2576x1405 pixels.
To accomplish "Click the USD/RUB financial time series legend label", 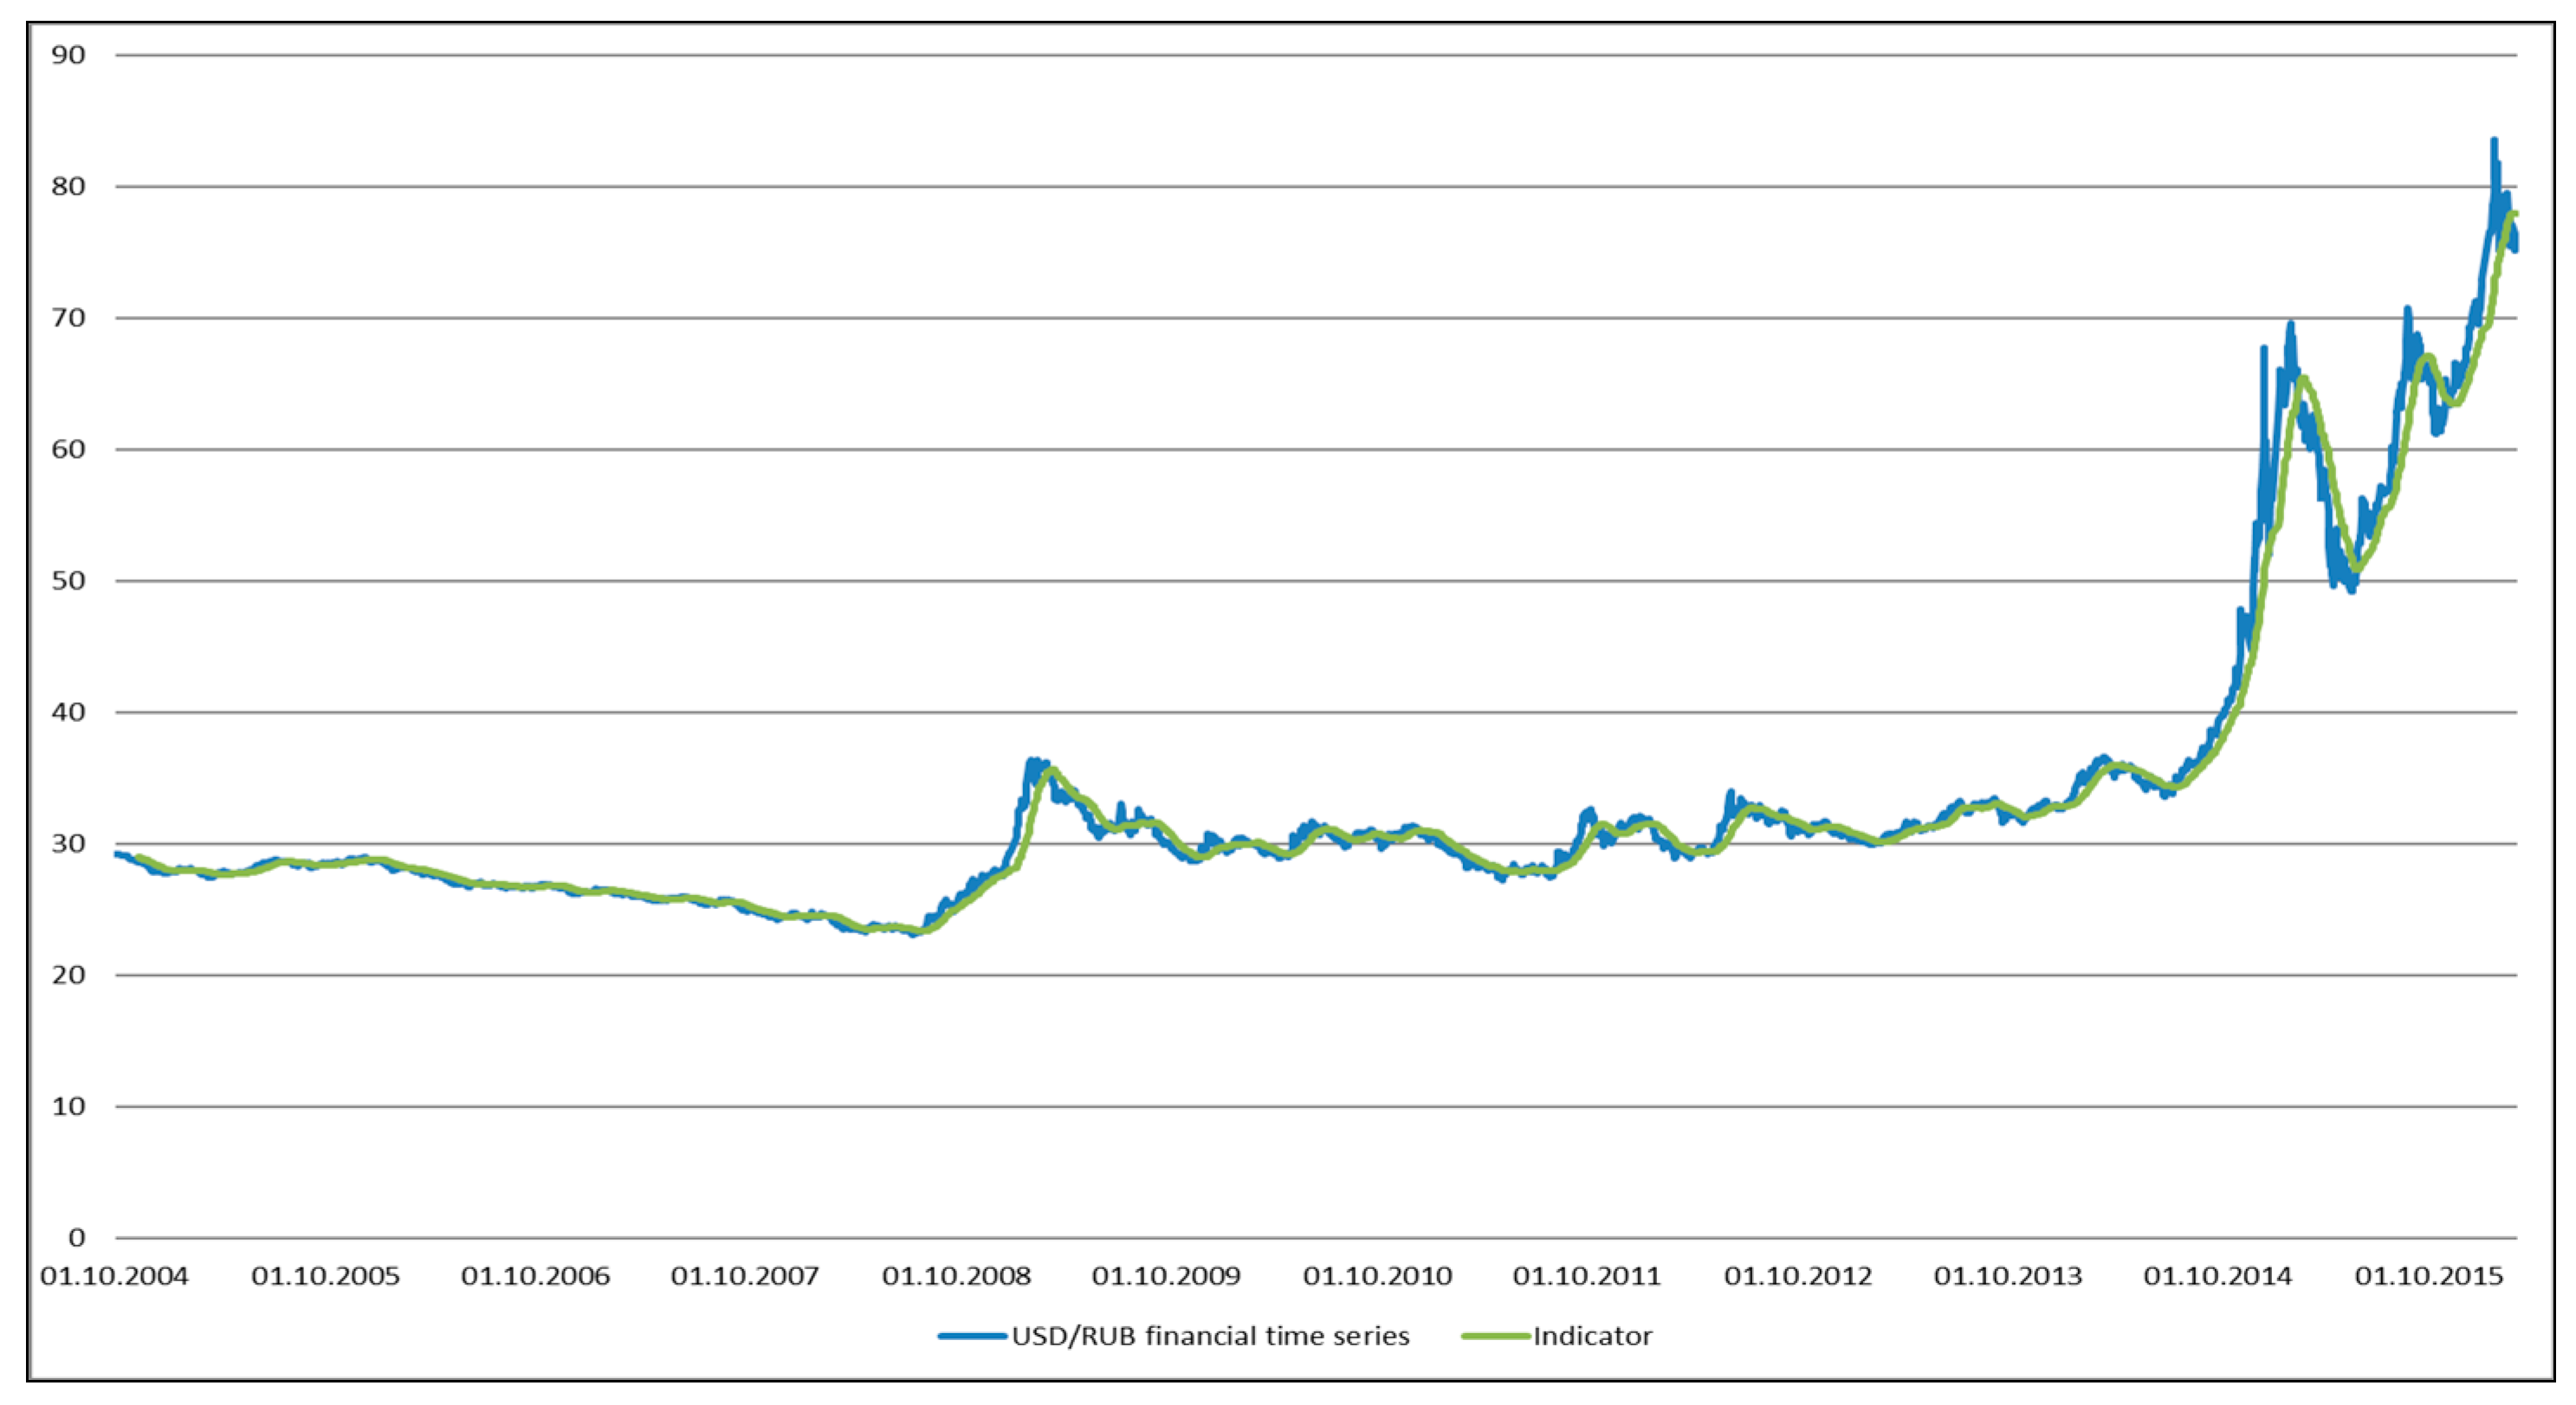I will (x=1210, y=1336).
